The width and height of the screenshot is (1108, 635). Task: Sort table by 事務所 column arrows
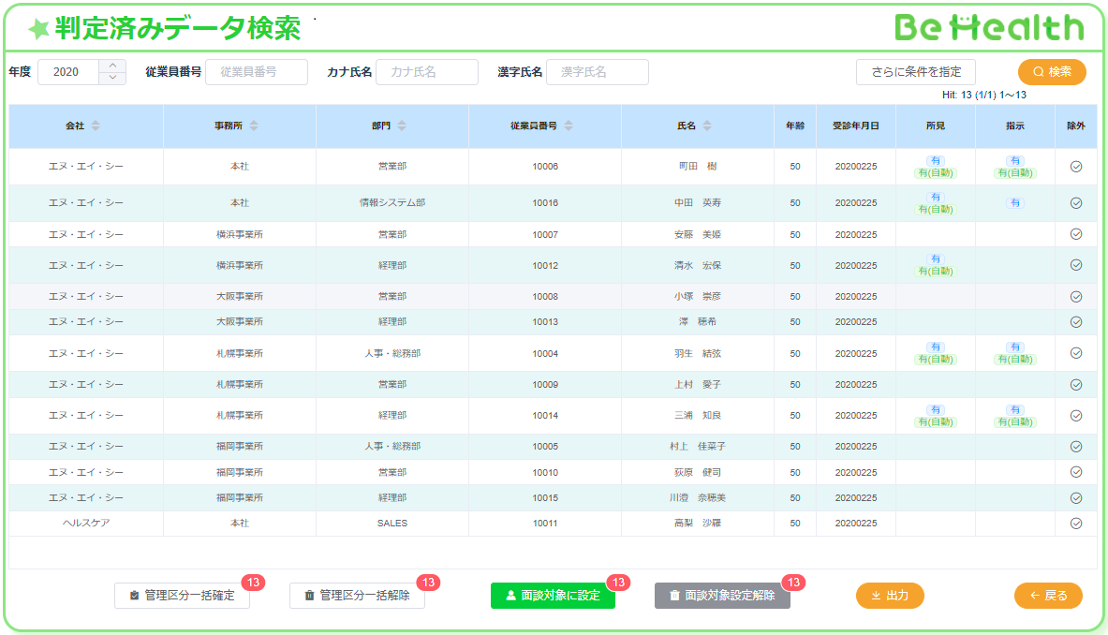coord(254,126)
